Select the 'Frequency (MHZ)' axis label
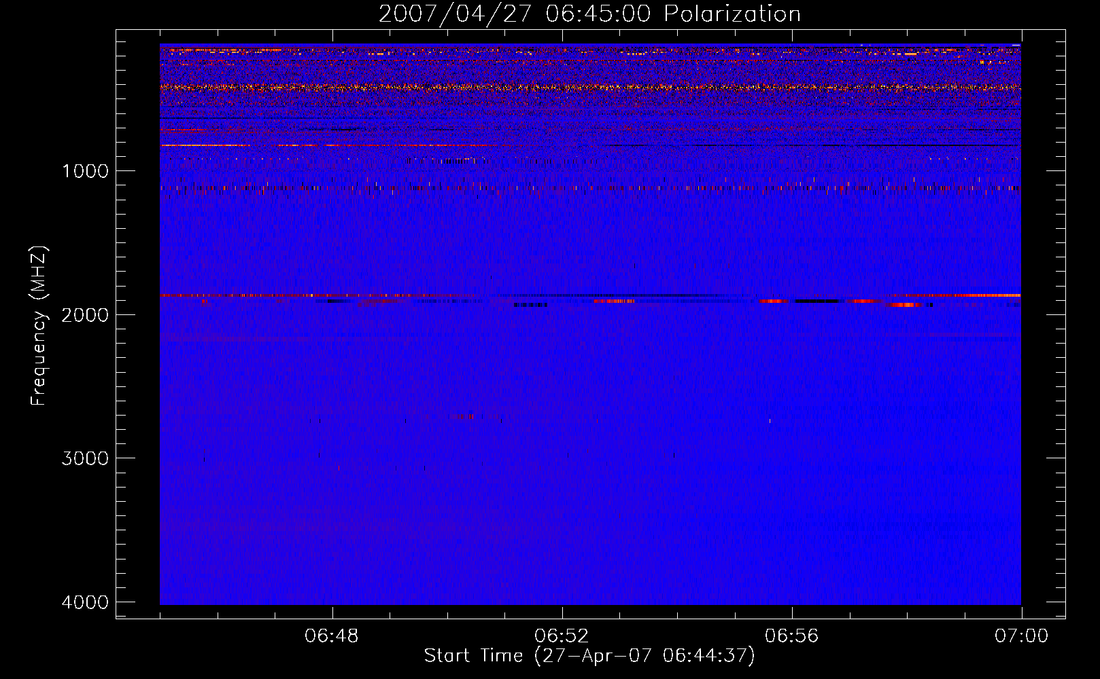 (39, 326)
